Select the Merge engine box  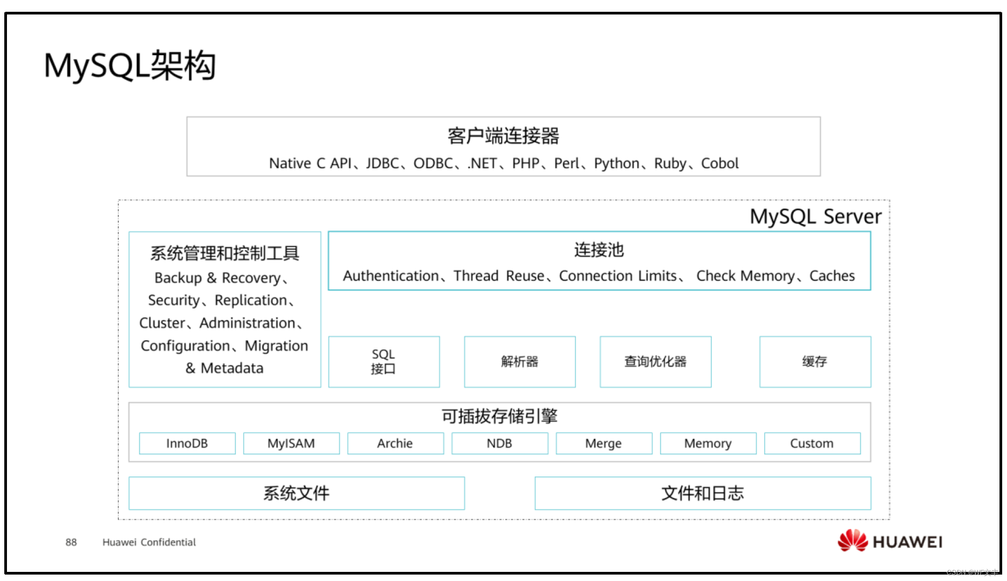(604, 443)
